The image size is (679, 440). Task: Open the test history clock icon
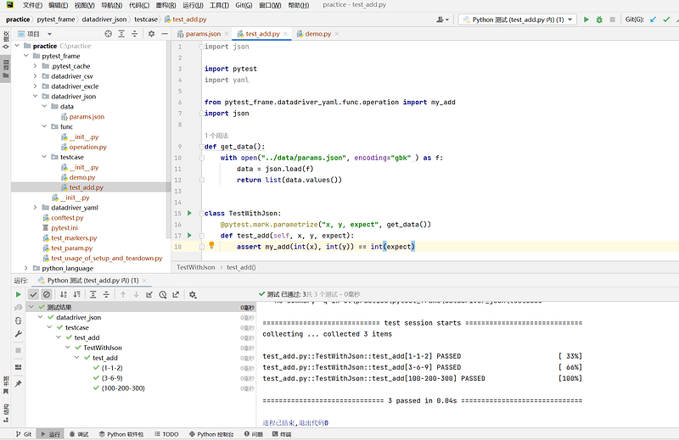tap(163, 295)
